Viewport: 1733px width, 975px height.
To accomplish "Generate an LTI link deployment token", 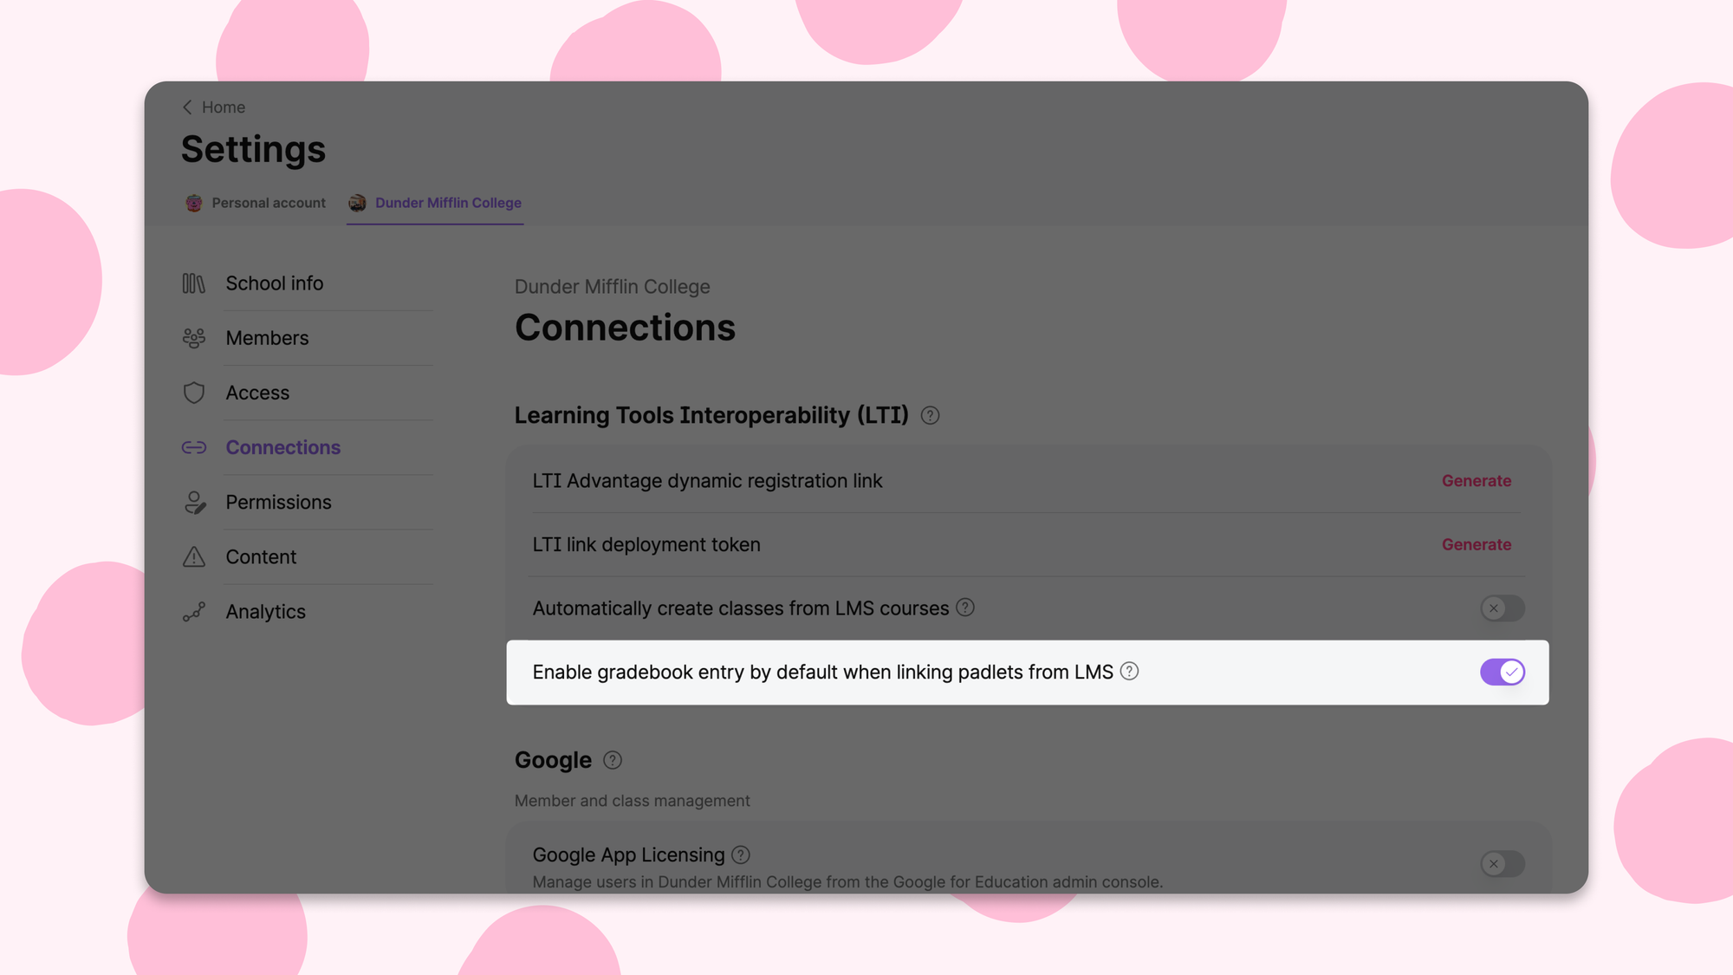I will (x=1476, y=544).
